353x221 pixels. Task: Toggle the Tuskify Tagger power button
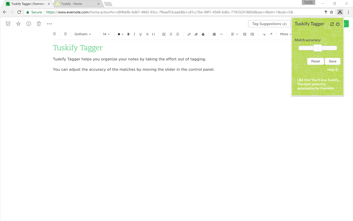tap(338, 24)
